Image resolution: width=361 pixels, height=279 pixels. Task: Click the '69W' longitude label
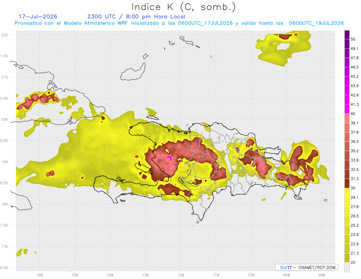coord(286,275)
